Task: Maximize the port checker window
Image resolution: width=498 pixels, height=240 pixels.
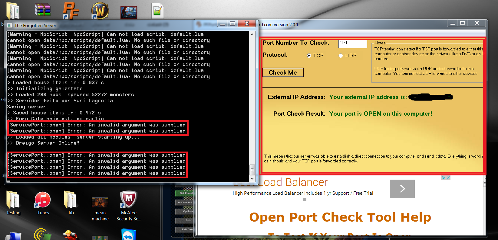Action: point(463,23)
